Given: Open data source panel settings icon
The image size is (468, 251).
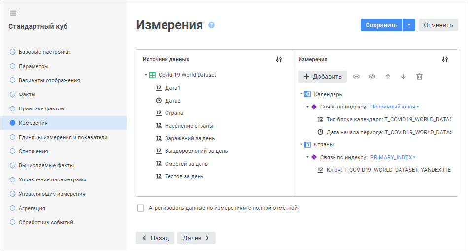Looking at the screenshot, I should pyautogui.click(x=279, y=59).
